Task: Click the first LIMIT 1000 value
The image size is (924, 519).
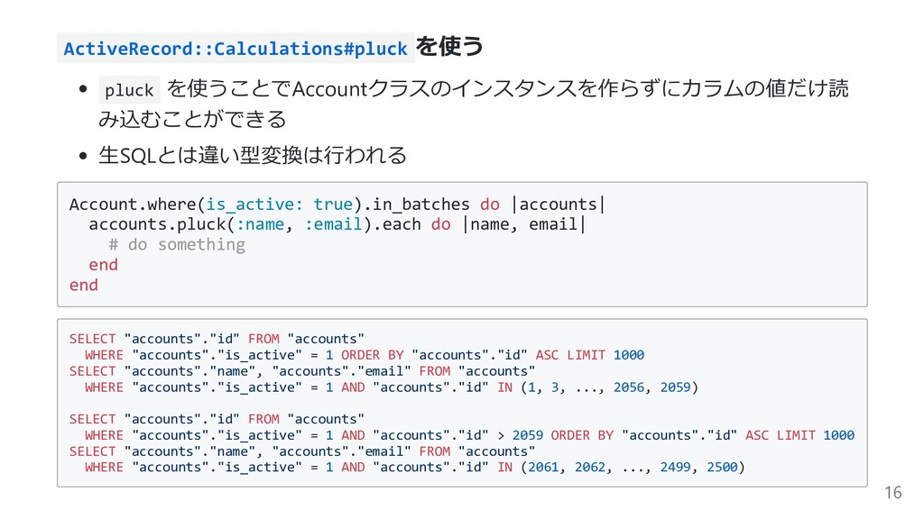Action: [x=605, y=355]
